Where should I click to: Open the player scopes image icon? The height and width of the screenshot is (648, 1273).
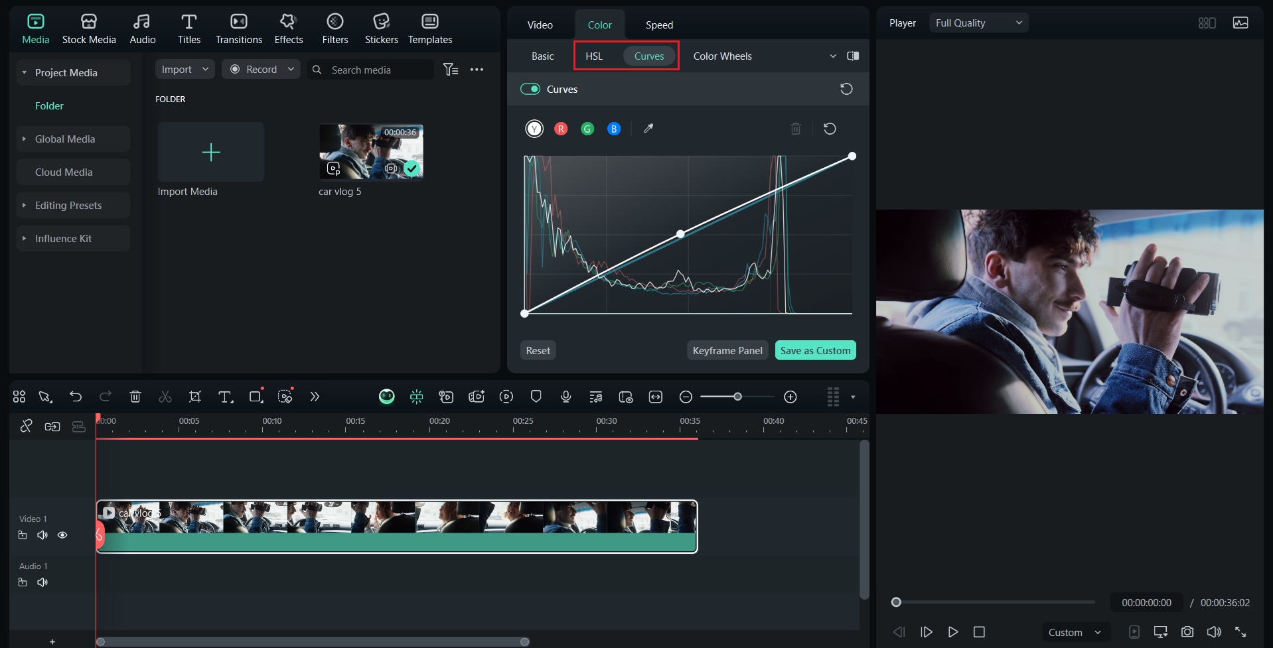pos(1240,23)
